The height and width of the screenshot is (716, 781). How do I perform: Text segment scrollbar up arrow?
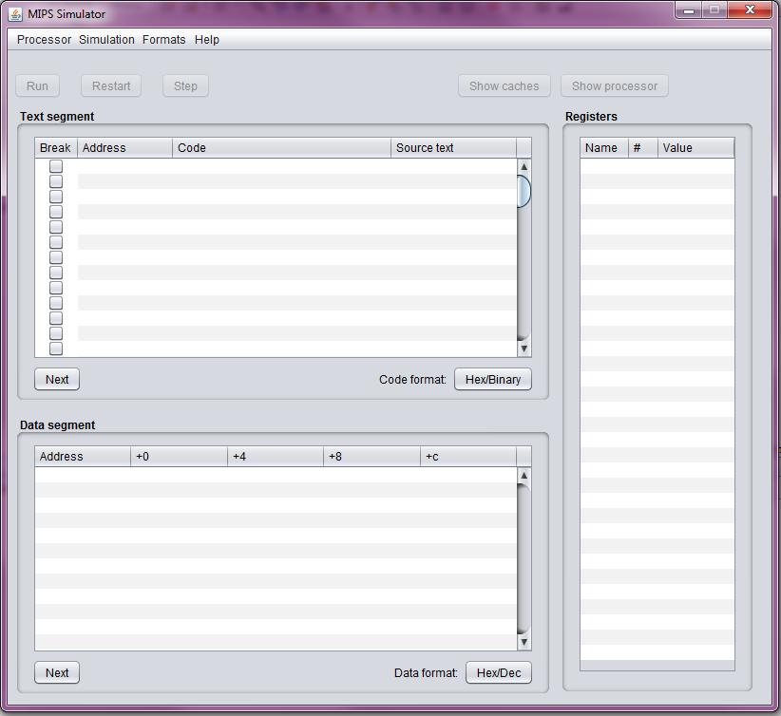[x=524, y=166]
